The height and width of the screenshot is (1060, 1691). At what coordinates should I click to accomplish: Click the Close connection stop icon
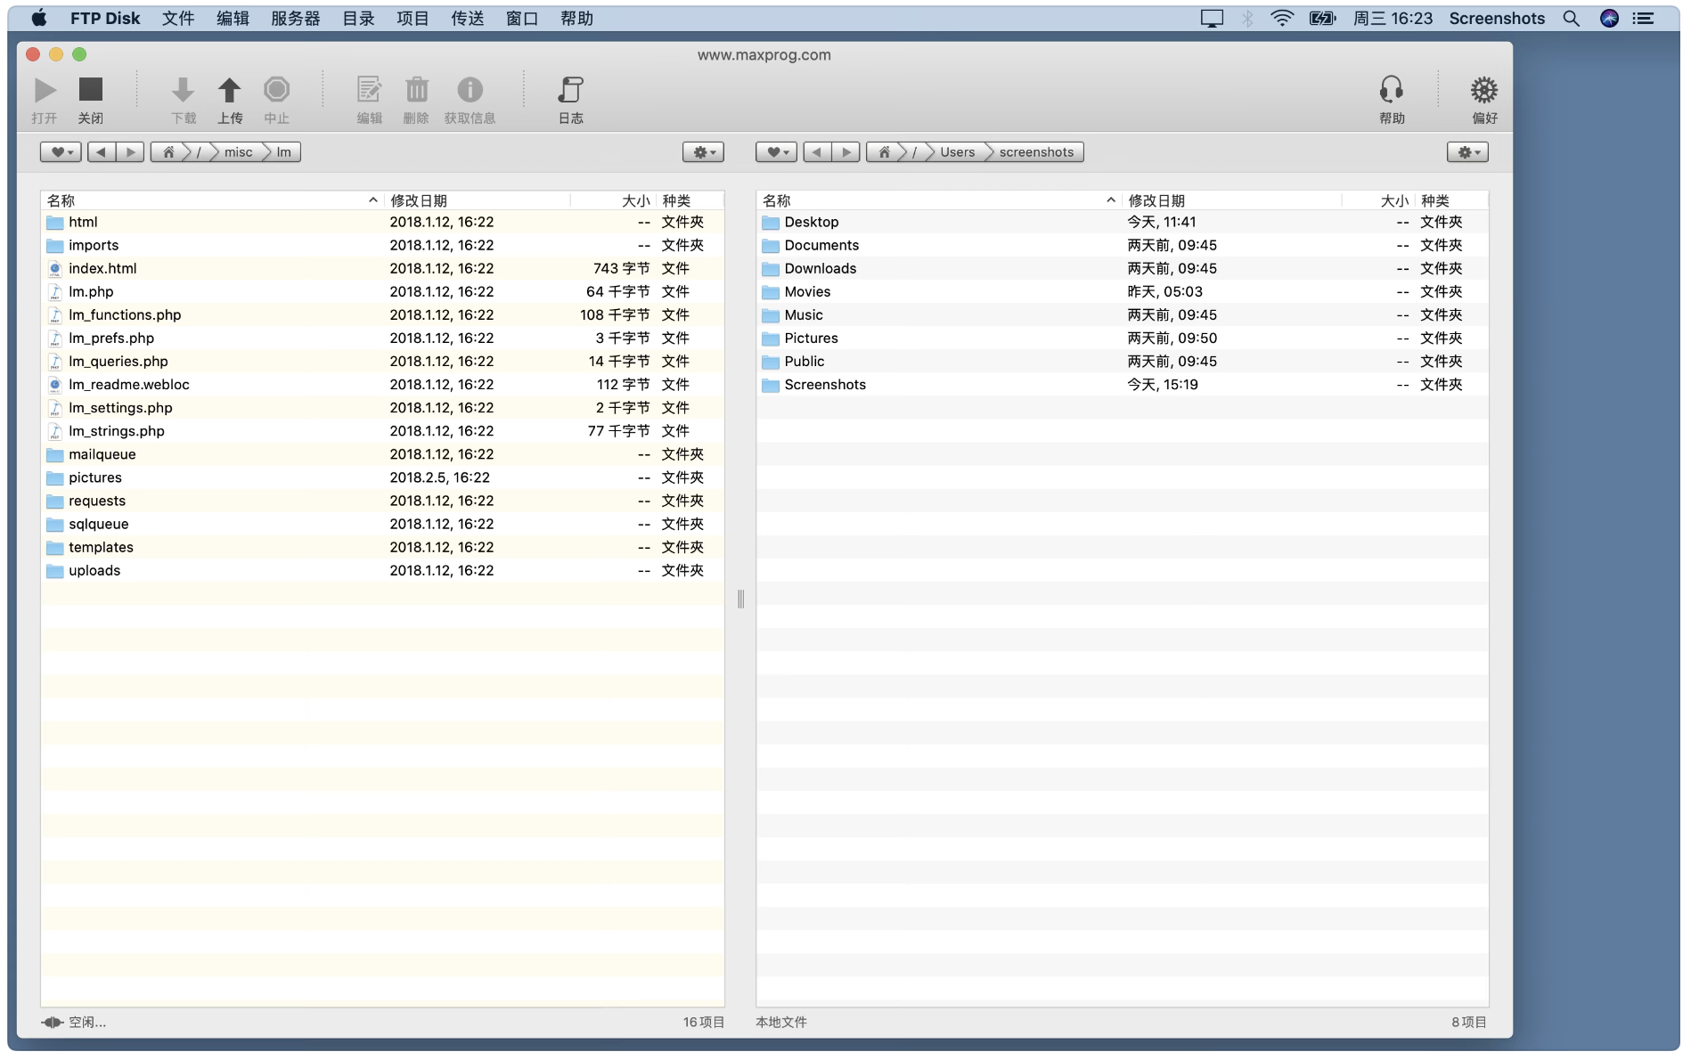click(91, 90)
